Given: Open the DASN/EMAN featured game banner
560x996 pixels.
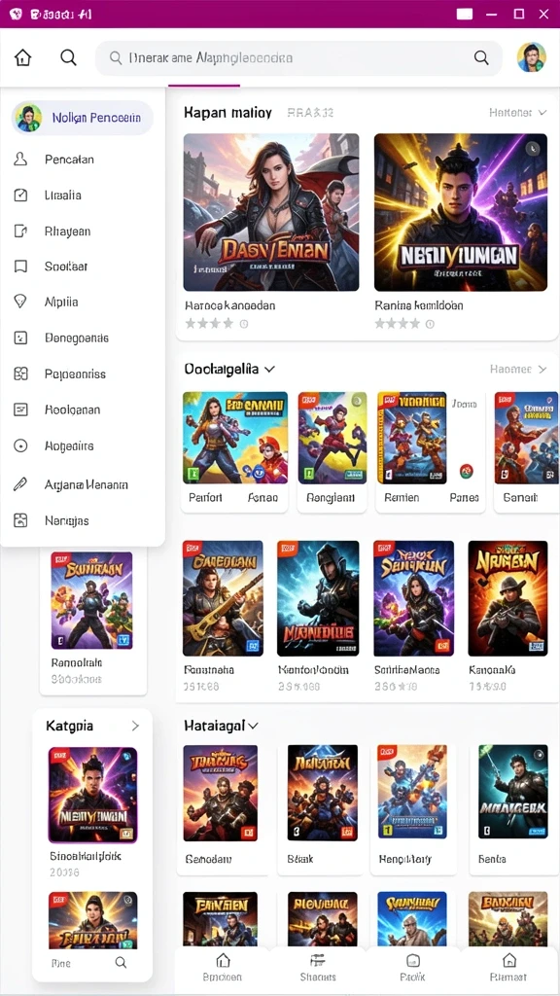Looking at the screenshot, I should point(271,212).
